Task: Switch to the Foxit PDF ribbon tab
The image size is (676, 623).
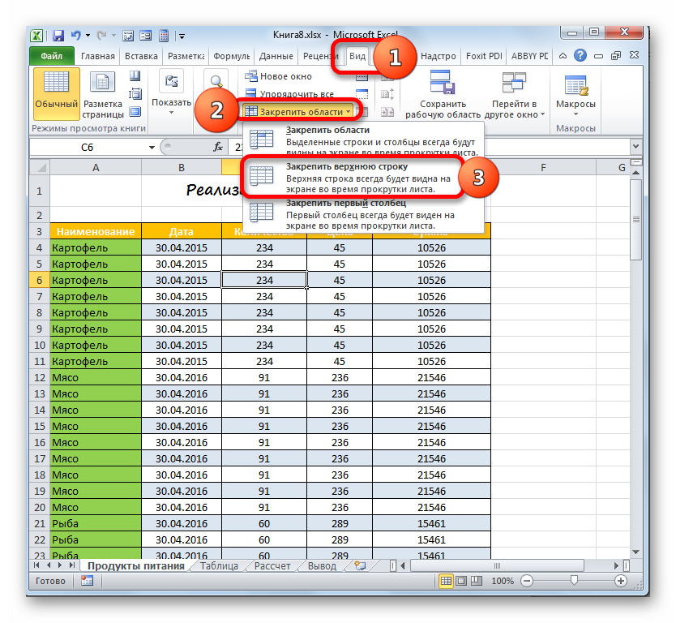Action: tap(484, 56)
